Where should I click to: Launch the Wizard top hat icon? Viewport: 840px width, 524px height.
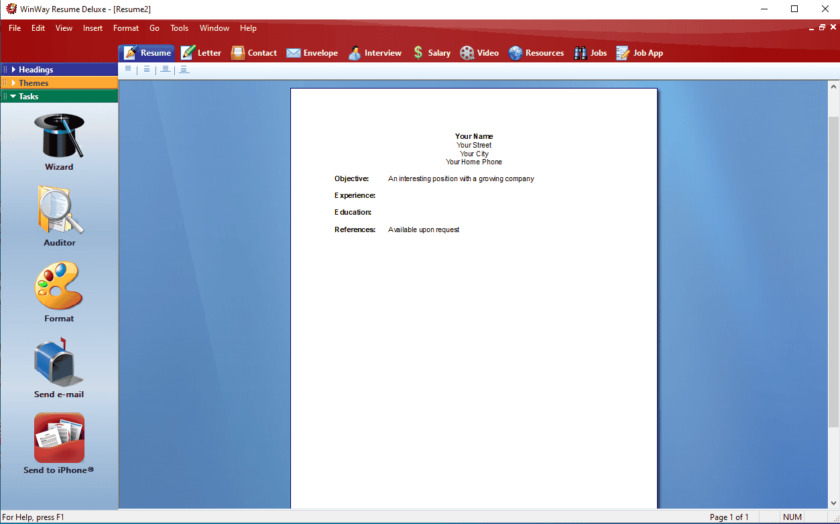[59, 135]
